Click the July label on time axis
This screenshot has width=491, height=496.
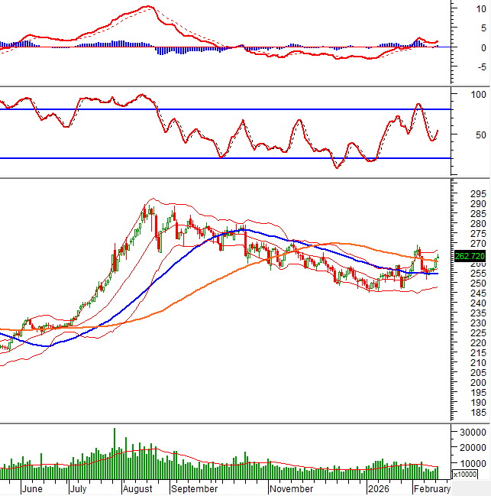tap(78, 488)
